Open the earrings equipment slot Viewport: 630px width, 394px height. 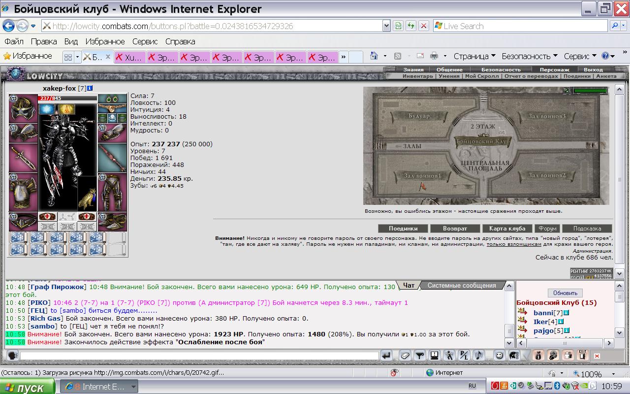pos(112,99)
